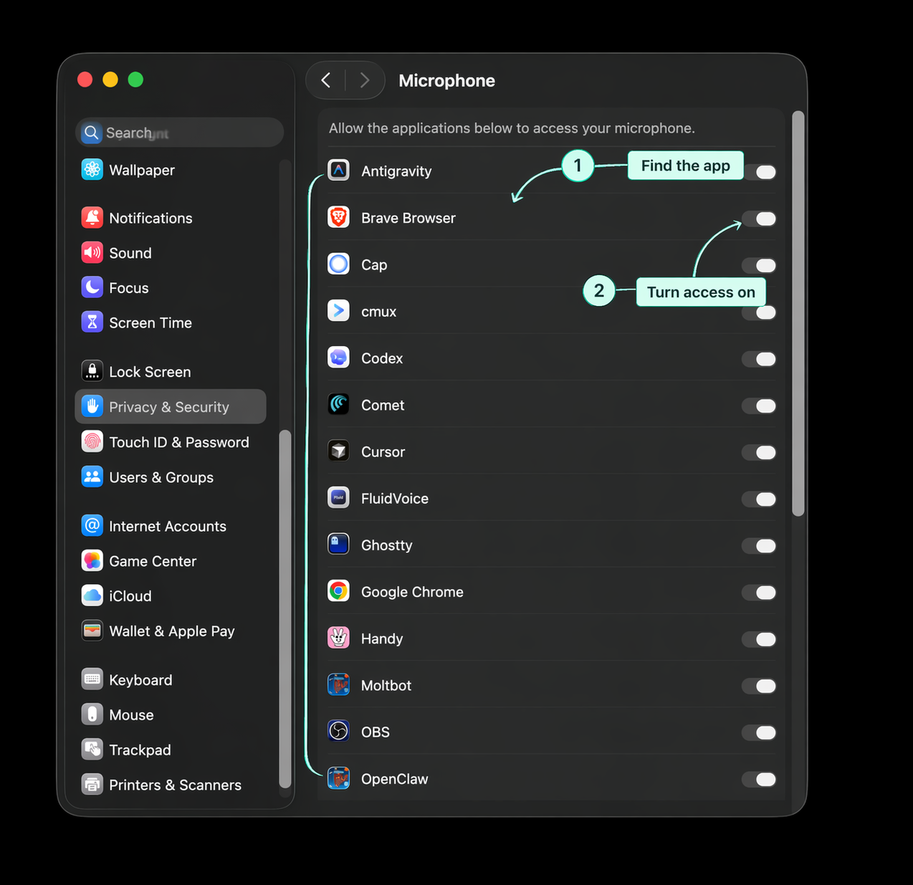Click the OpenClaw app icon

pos(338,778)
